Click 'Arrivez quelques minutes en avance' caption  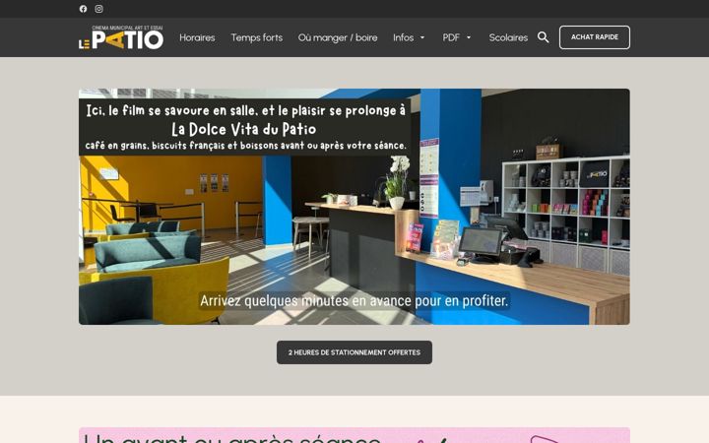354,300
